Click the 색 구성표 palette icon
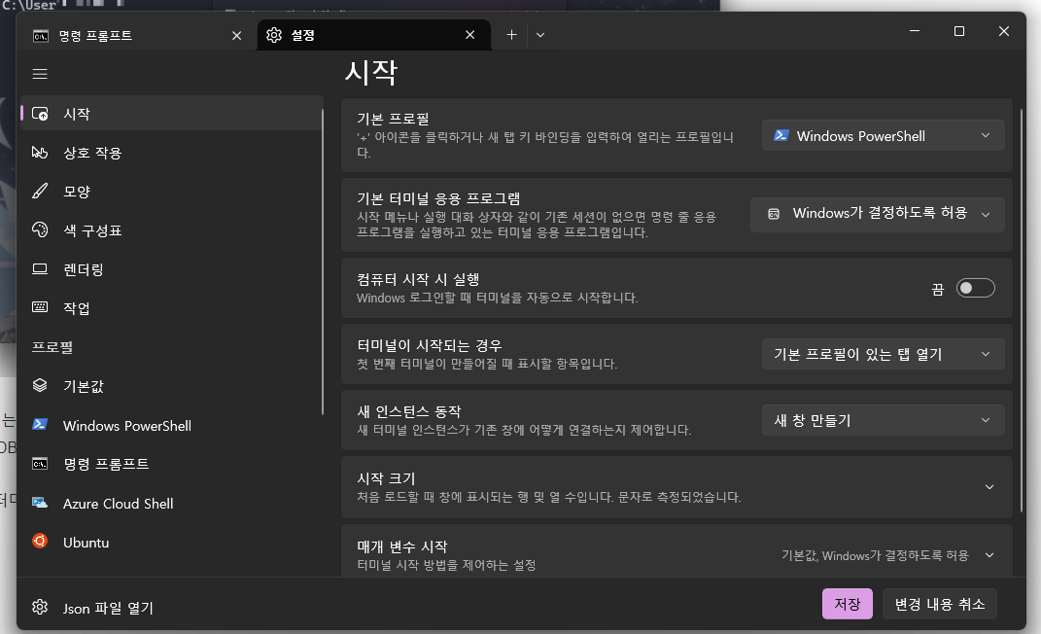Screen dimensions: 1041x634 coord(40,230)
